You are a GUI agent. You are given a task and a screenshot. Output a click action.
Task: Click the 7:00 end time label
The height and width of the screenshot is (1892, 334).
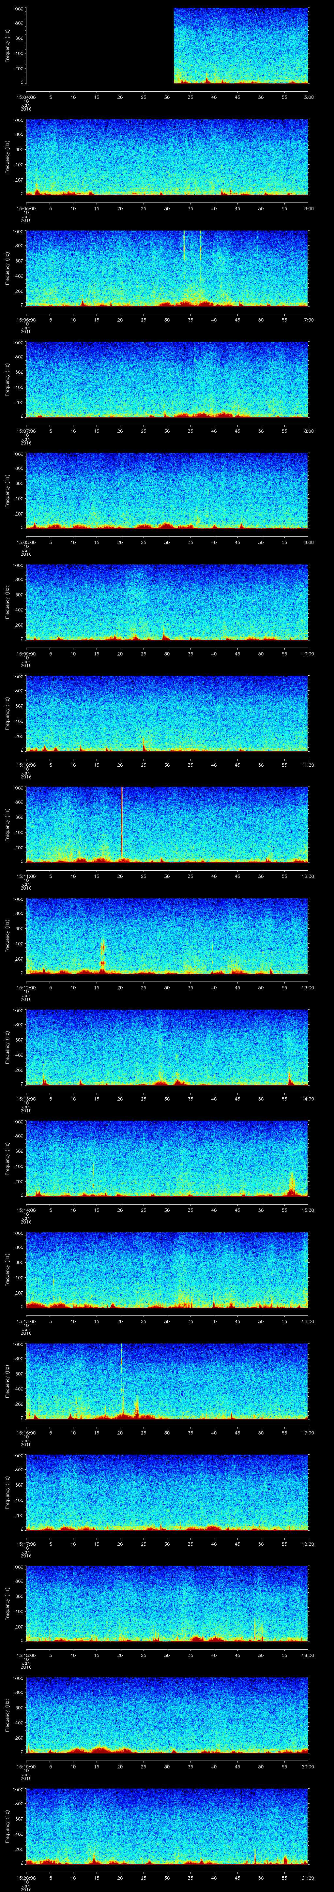pyautogui.click(x=309, y=320)
